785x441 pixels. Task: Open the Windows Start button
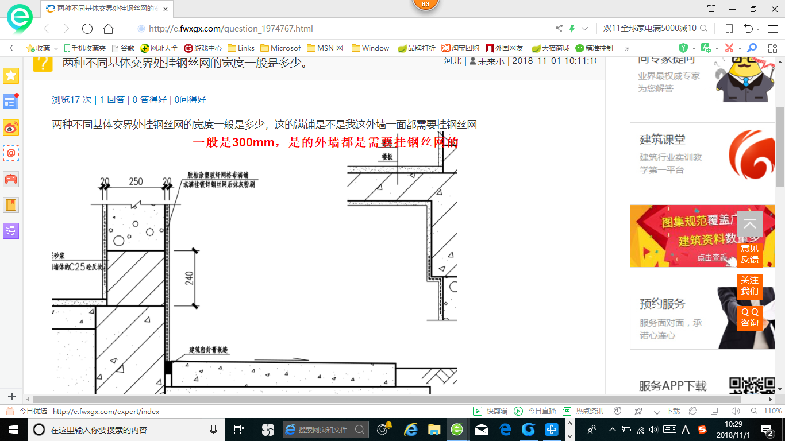click(13, 430)
